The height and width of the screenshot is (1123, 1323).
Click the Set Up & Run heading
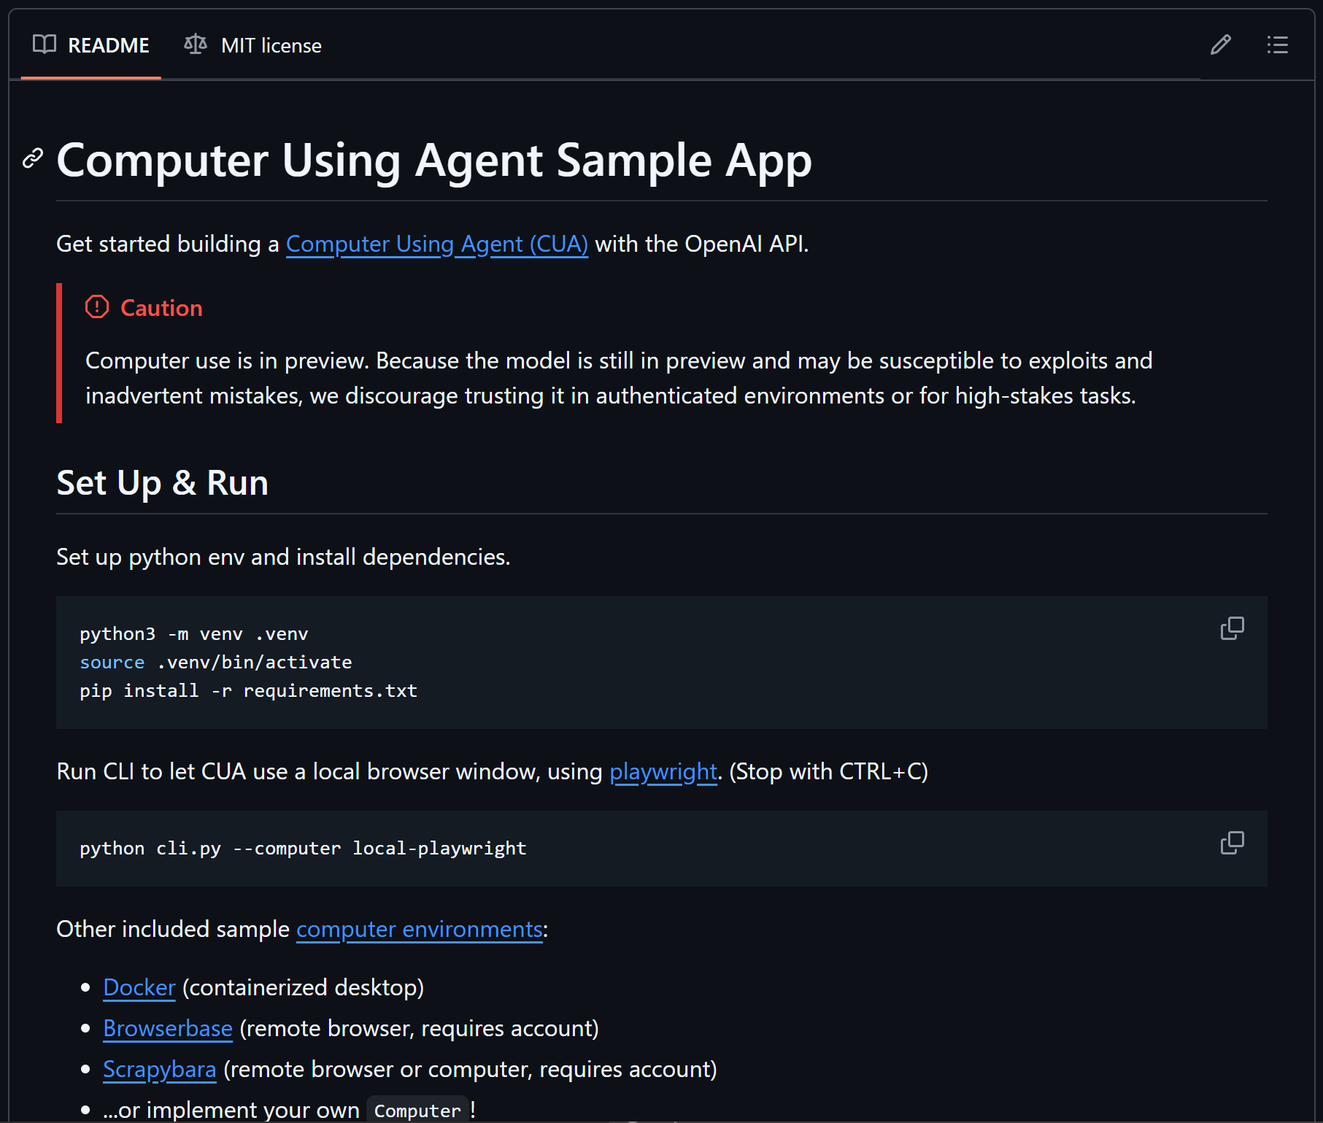click(163, 483)
